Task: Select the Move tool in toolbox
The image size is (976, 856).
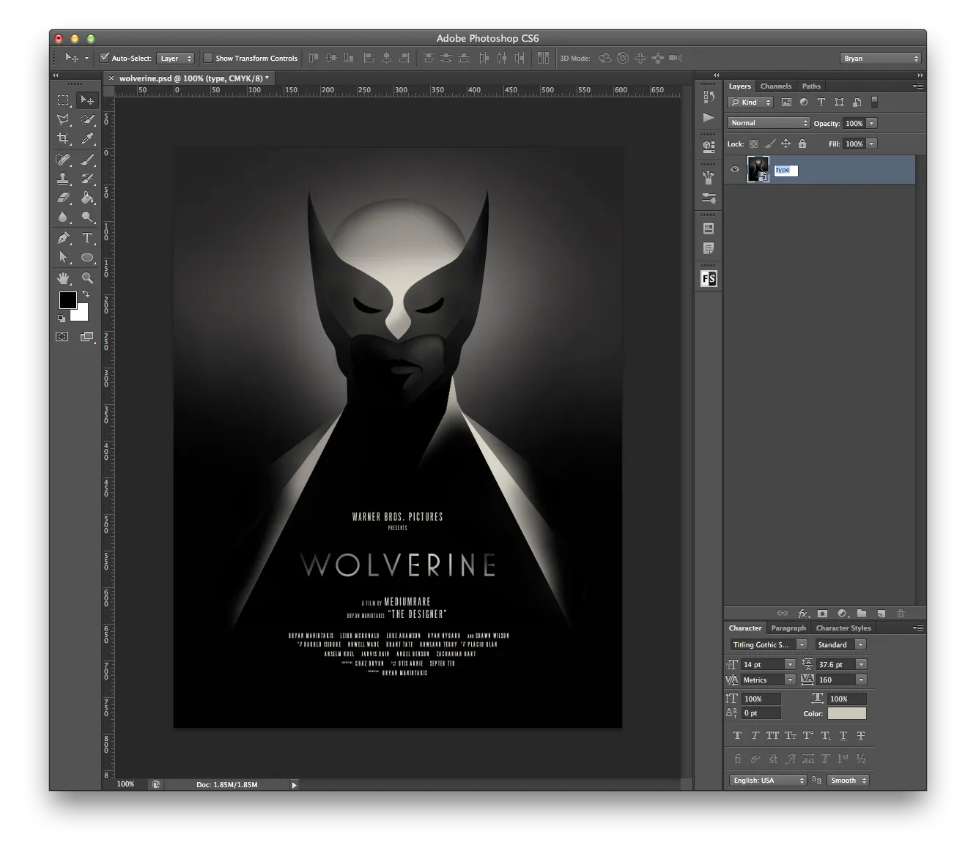Action: tap(87, 100)
